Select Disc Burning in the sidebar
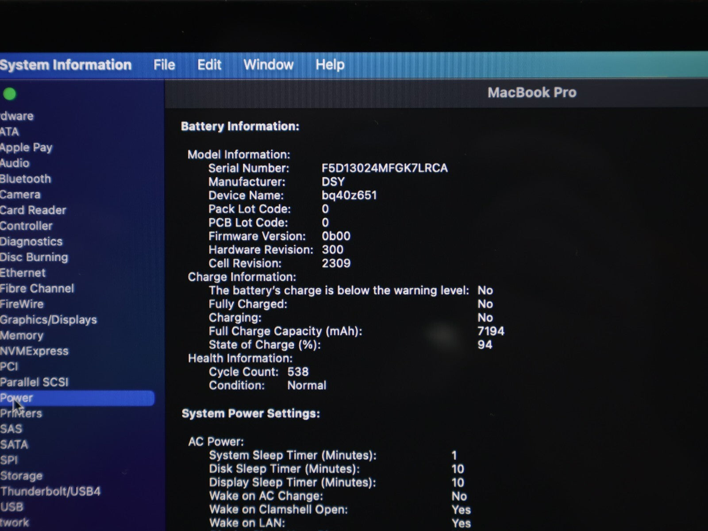708x531 pixels. 34,257
